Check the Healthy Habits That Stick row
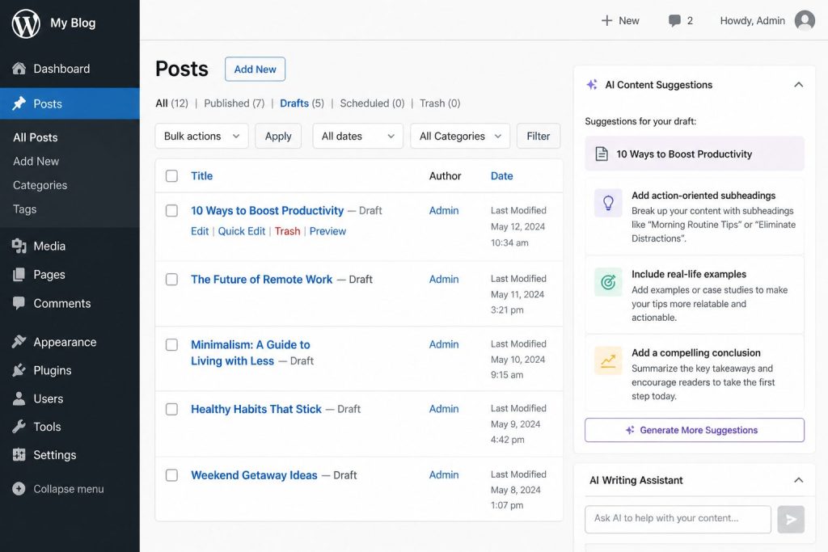The height and width of the screenshot is (552, 828). (171, 409)
